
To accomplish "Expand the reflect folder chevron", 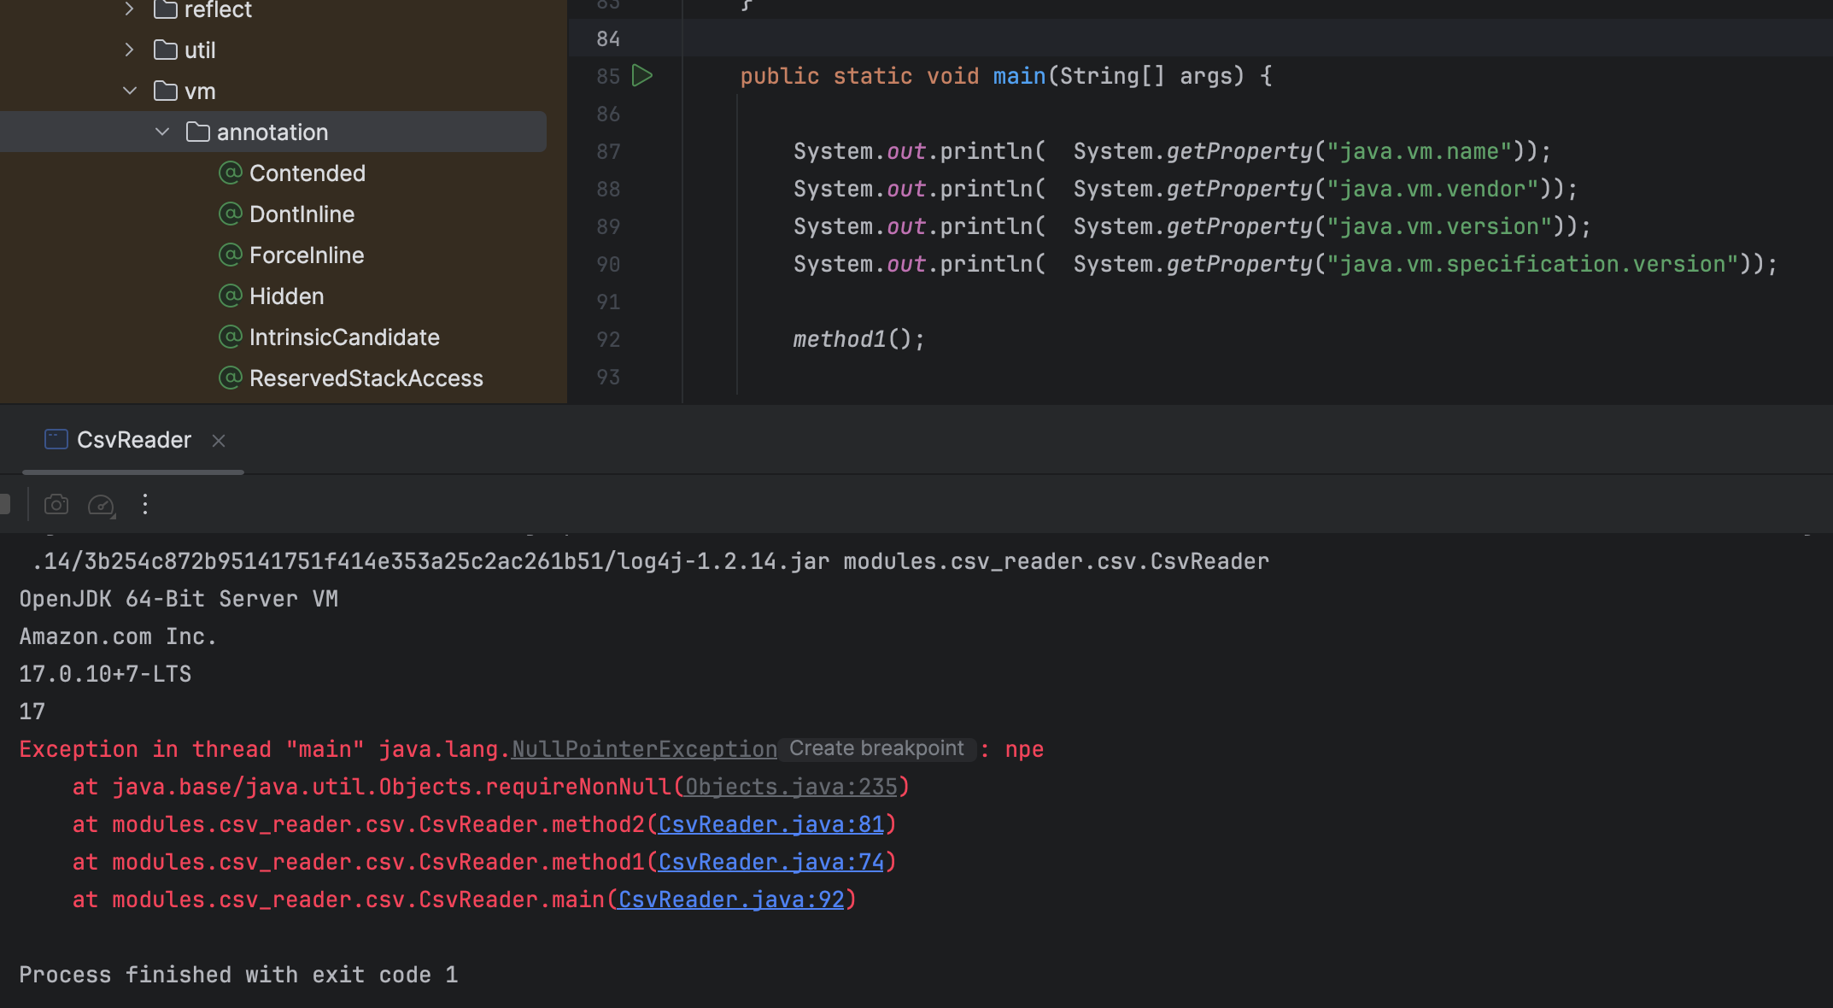I will tap(130, 9).
